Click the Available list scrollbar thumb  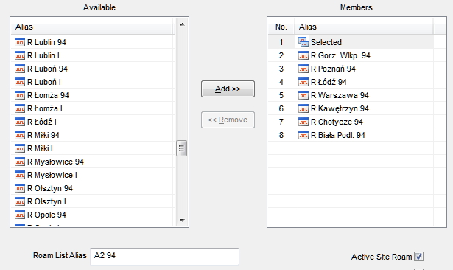(182, 148)
